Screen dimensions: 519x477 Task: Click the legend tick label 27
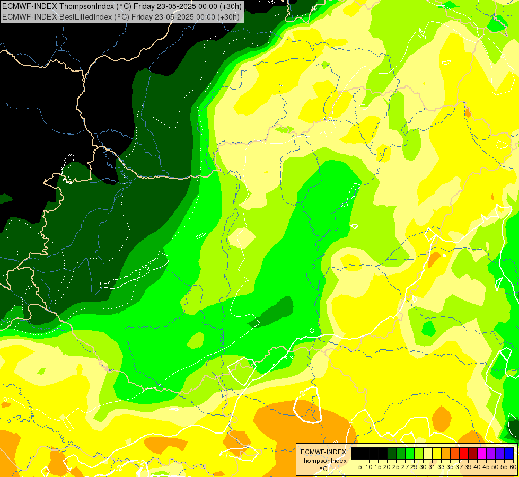tap(405, 467)
